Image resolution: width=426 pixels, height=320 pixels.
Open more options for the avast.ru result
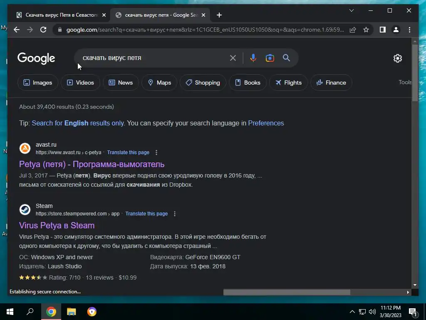tap(156, 152)
